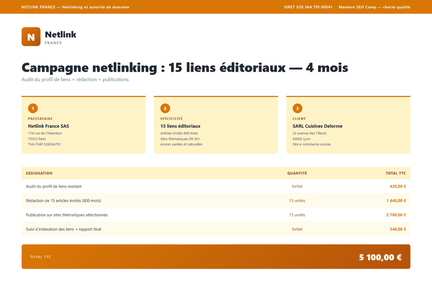
Task: Click 'Articles invités 800 mots'
Action: pyautogui.click(x=179, y=133)
